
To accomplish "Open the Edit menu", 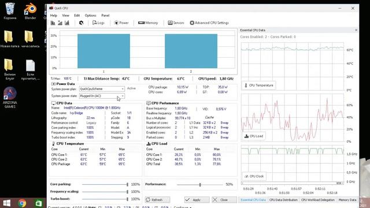I will click(77, 16).
